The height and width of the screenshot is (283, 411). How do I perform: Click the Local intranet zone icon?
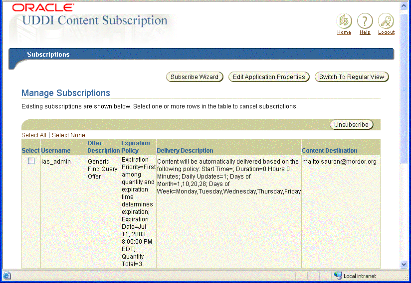click(x=338, y=276)
